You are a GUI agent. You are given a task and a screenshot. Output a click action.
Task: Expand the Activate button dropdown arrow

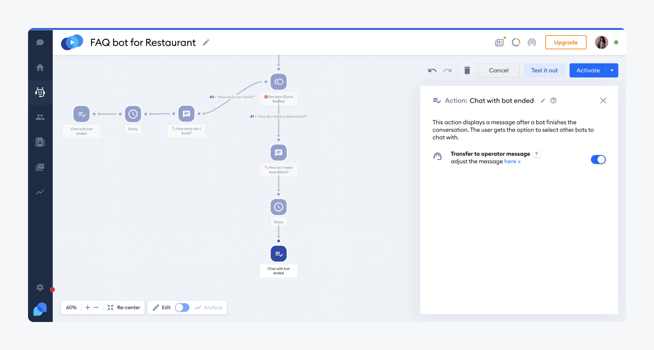[612, 70]
